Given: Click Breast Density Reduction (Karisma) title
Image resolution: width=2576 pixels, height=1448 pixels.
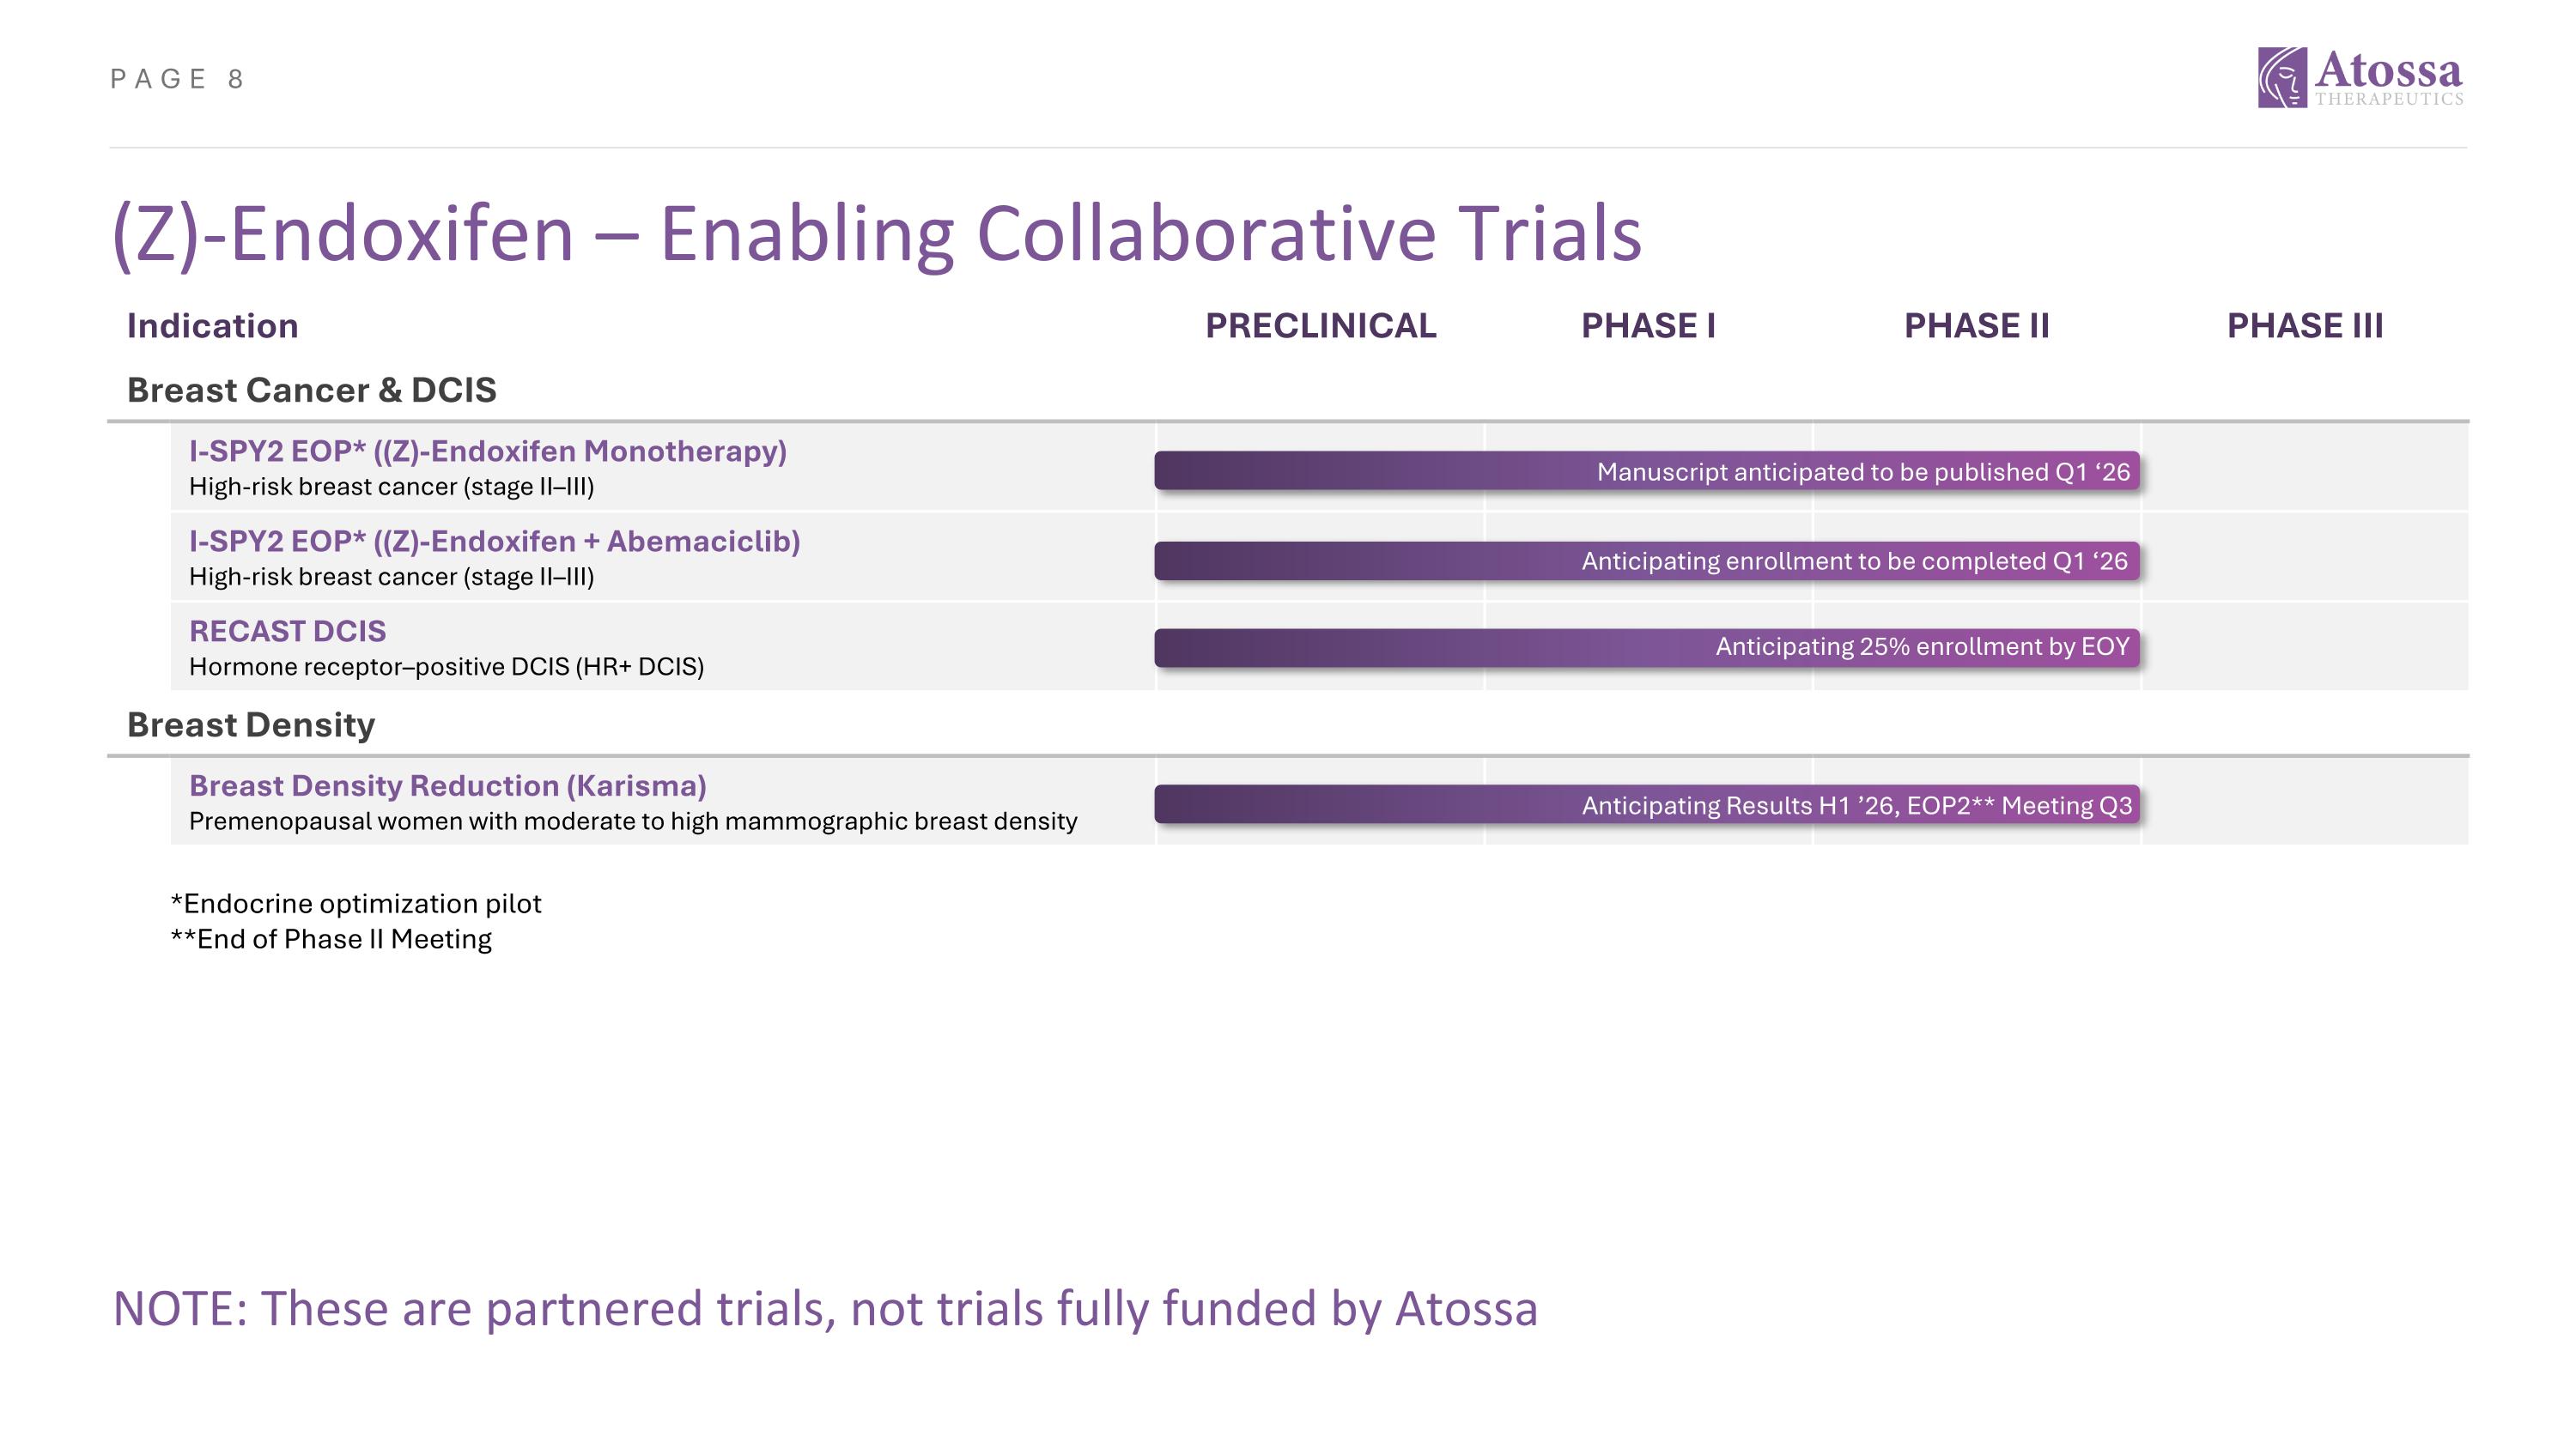Looking at the screenshot, I should (x=447, y=786).
